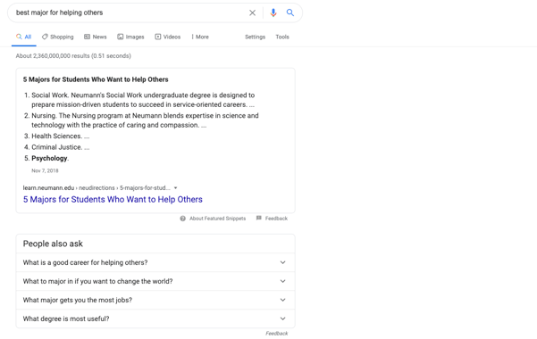This screenshot has height=339, width=537.
Task: Click Feedback link below People also ask
Action: [277, 333]
